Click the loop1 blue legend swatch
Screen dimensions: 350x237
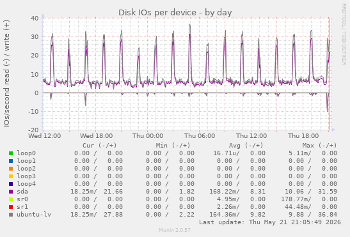point(11,161)
